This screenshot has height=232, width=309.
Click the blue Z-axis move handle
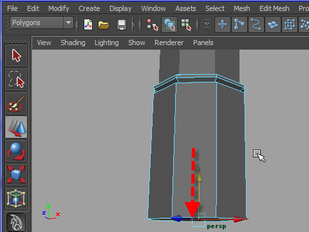click(x=176, y=218)
